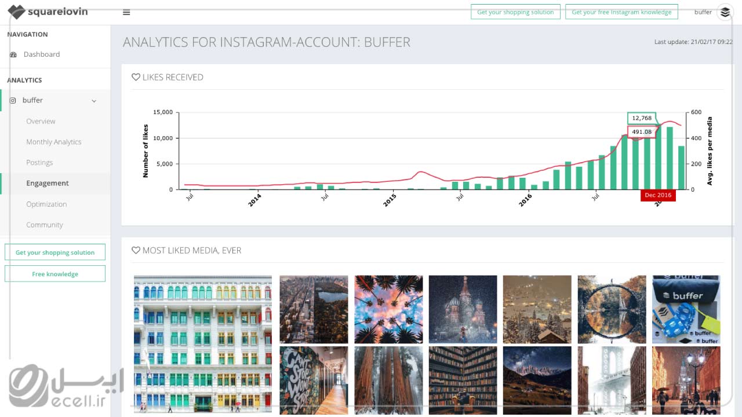The width and height of the screenshot is (742, 417).
Task: Select Postings in sidebar
Action: [39, 163]
